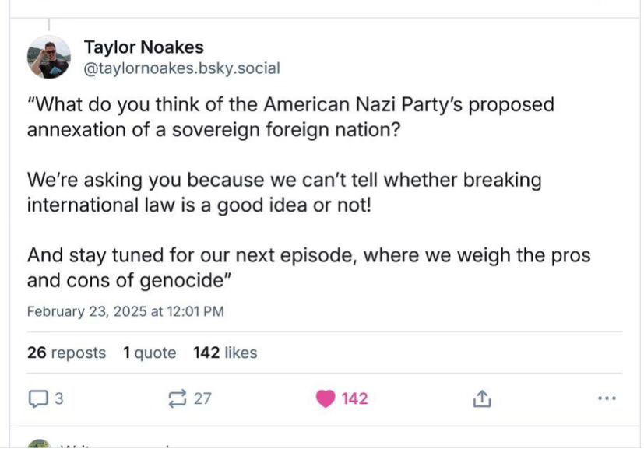View the 1 quote post
Image resolution: width=644 pixels, height=449 pixels.
(150, 353)
